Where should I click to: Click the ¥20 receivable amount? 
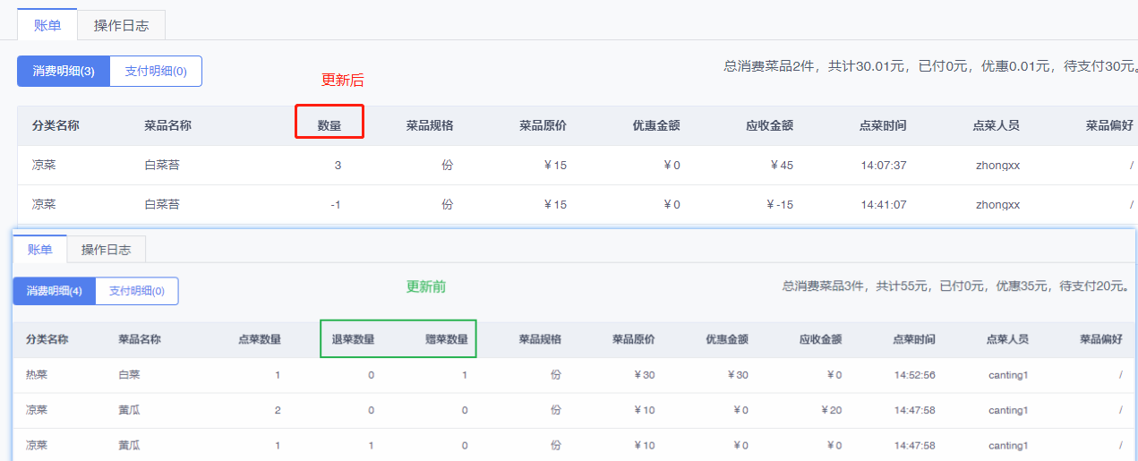coord(832,410)
